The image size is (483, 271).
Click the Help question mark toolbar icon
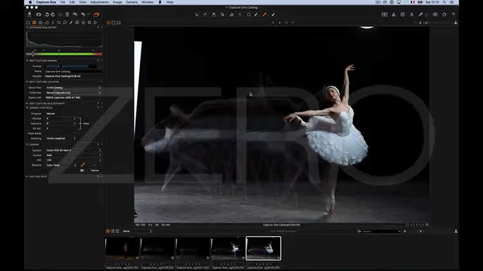(453, 14)
